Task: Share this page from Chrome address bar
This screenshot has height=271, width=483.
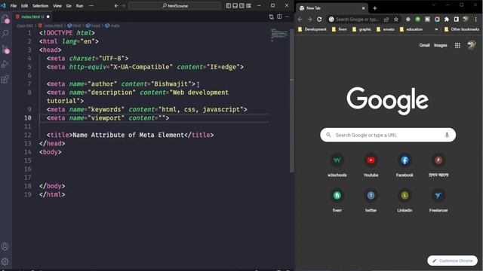Action: [x=386, y=20]
